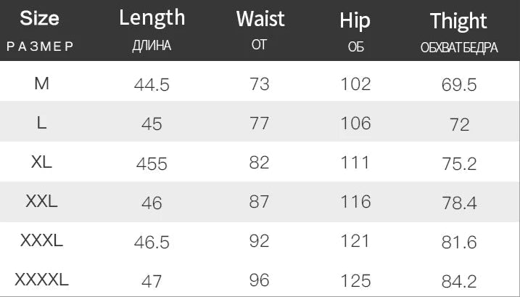Click the hip value 106
520x297 pixels.
click(355, 123)
